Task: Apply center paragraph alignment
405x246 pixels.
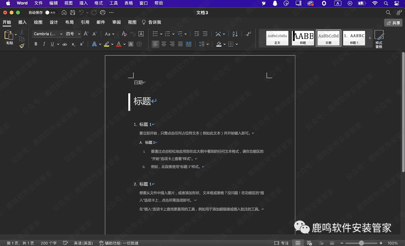Action: tap(163, 44)
